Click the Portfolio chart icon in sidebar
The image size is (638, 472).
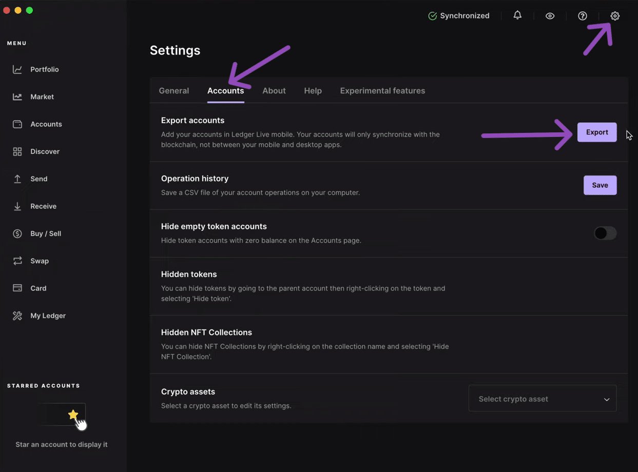[x=17, y=69]
